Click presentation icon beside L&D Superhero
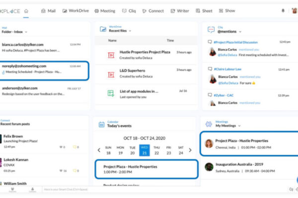 [x=111, y=74]
